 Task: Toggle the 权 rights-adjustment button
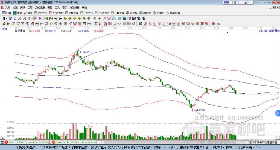coord(36,19)
